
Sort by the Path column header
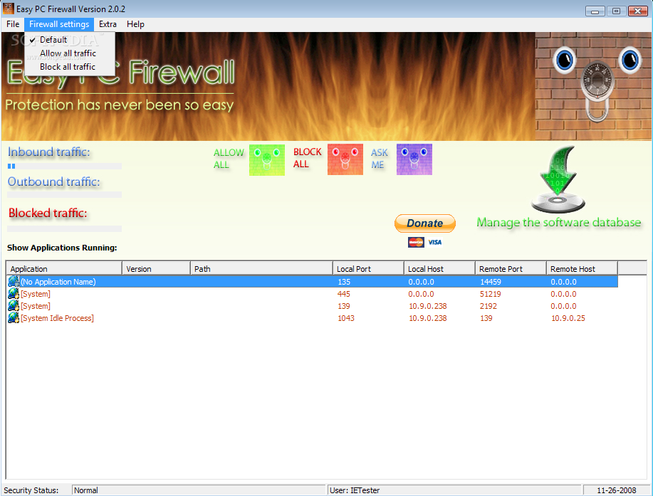point(261,269)
